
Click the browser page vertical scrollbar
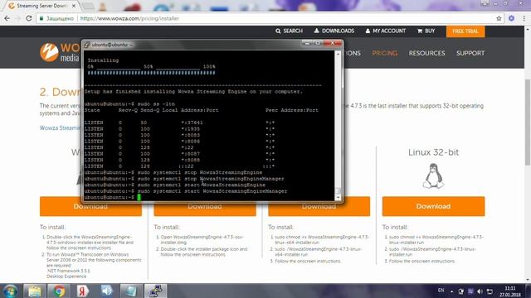click(528, 122)
